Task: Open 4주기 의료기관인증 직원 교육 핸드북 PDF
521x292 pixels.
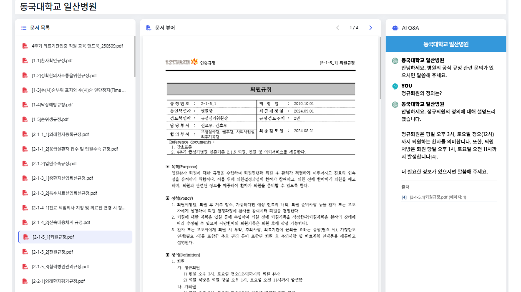Action: [x=77, y=46]
